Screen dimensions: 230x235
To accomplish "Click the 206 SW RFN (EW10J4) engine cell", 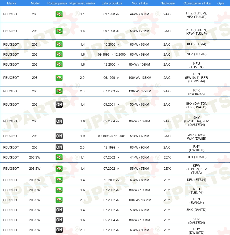I will tap(196, 201).
